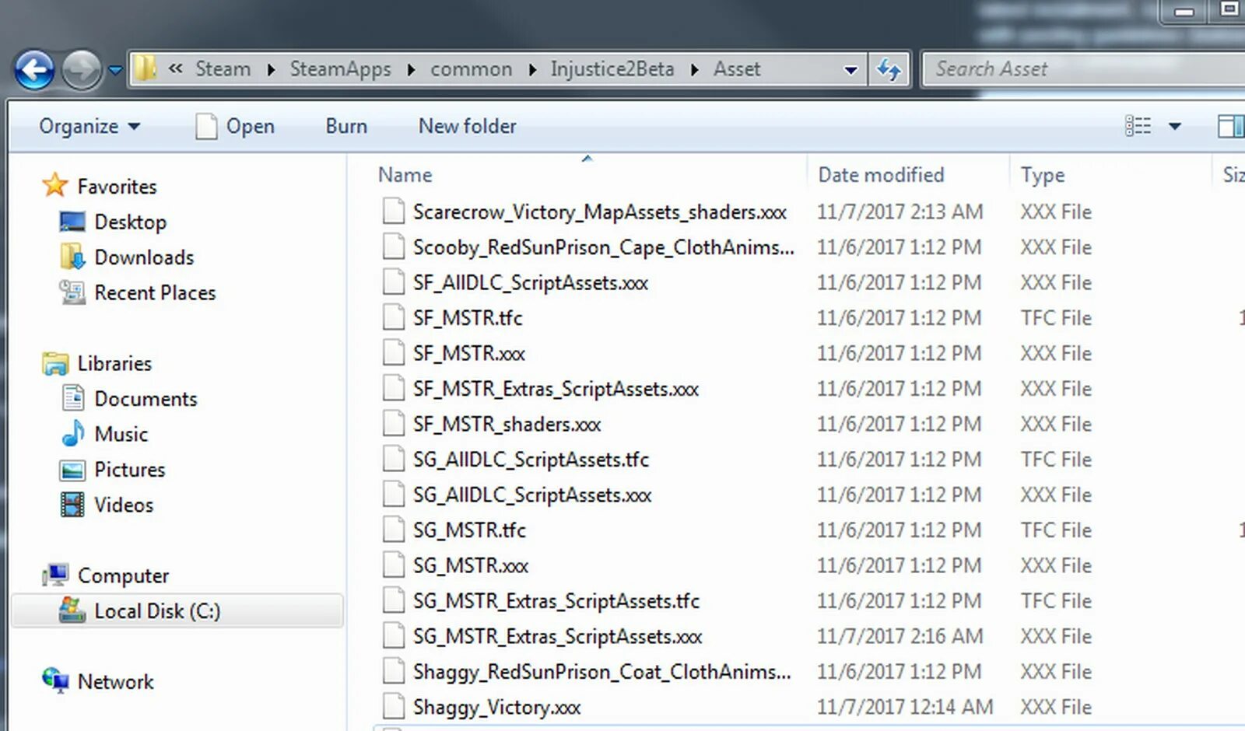The image size is (1245, 731).
Task: Click the file icon of Scarecrow_Victory_MapAssets_shaders.xxx
Action: (394, 211)
